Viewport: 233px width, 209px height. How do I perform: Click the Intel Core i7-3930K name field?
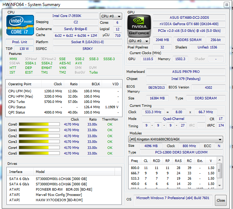point(67,16)
